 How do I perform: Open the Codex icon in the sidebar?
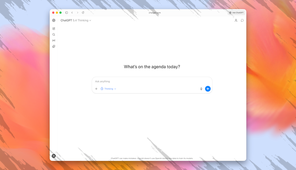(x=54, y=41)
